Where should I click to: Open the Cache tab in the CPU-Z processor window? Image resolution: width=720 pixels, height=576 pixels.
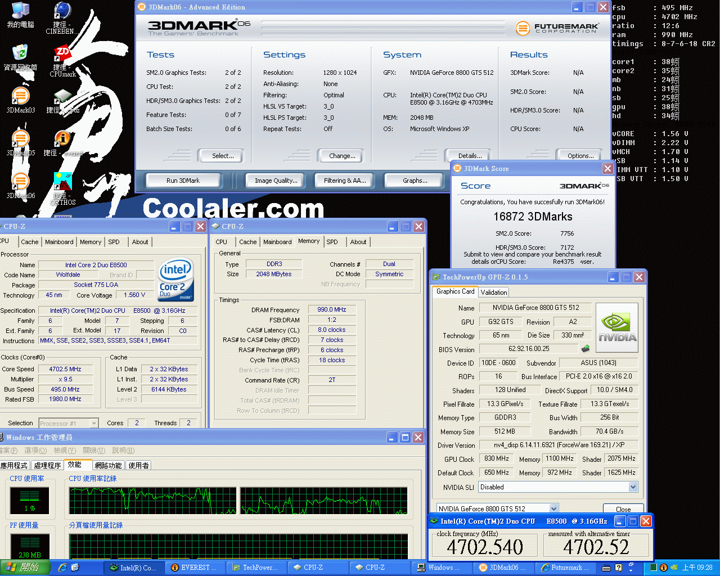(x=30, y=242)
